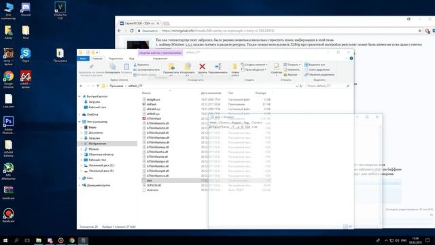Screen dimensions: 435x245
Task: Click the Task View taskbar icon
Action: (x=27, y=240)
